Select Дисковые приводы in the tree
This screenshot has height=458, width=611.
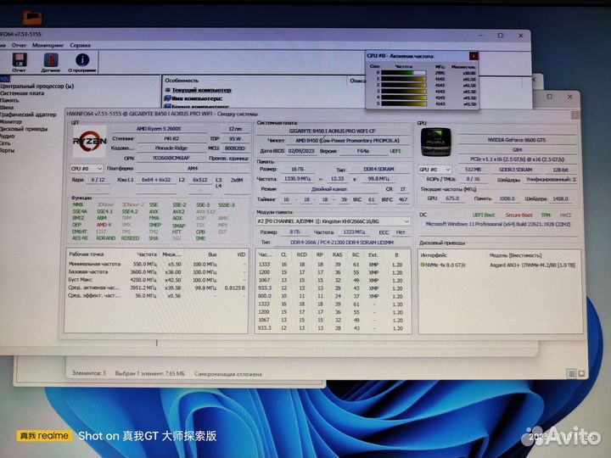pos(24,129)
